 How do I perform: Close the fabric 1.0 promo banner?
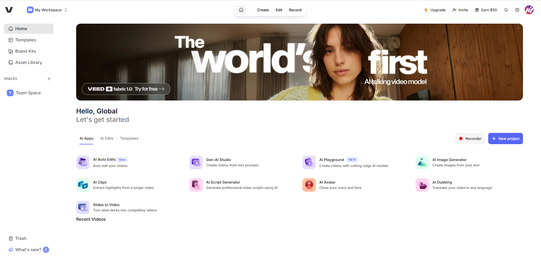(x=518, y=28)
